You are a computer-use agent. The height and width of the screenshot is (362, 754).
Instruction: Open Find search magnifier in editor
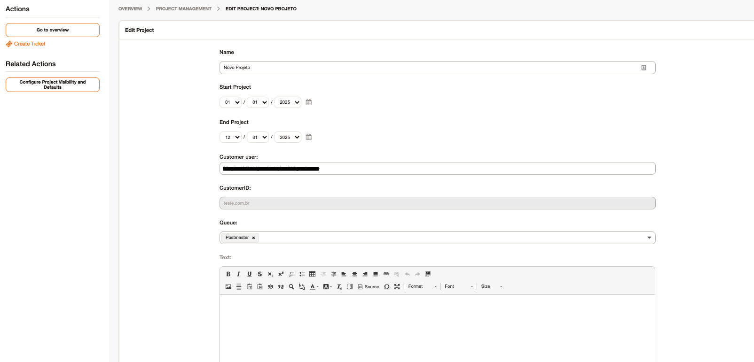(291, 286)
